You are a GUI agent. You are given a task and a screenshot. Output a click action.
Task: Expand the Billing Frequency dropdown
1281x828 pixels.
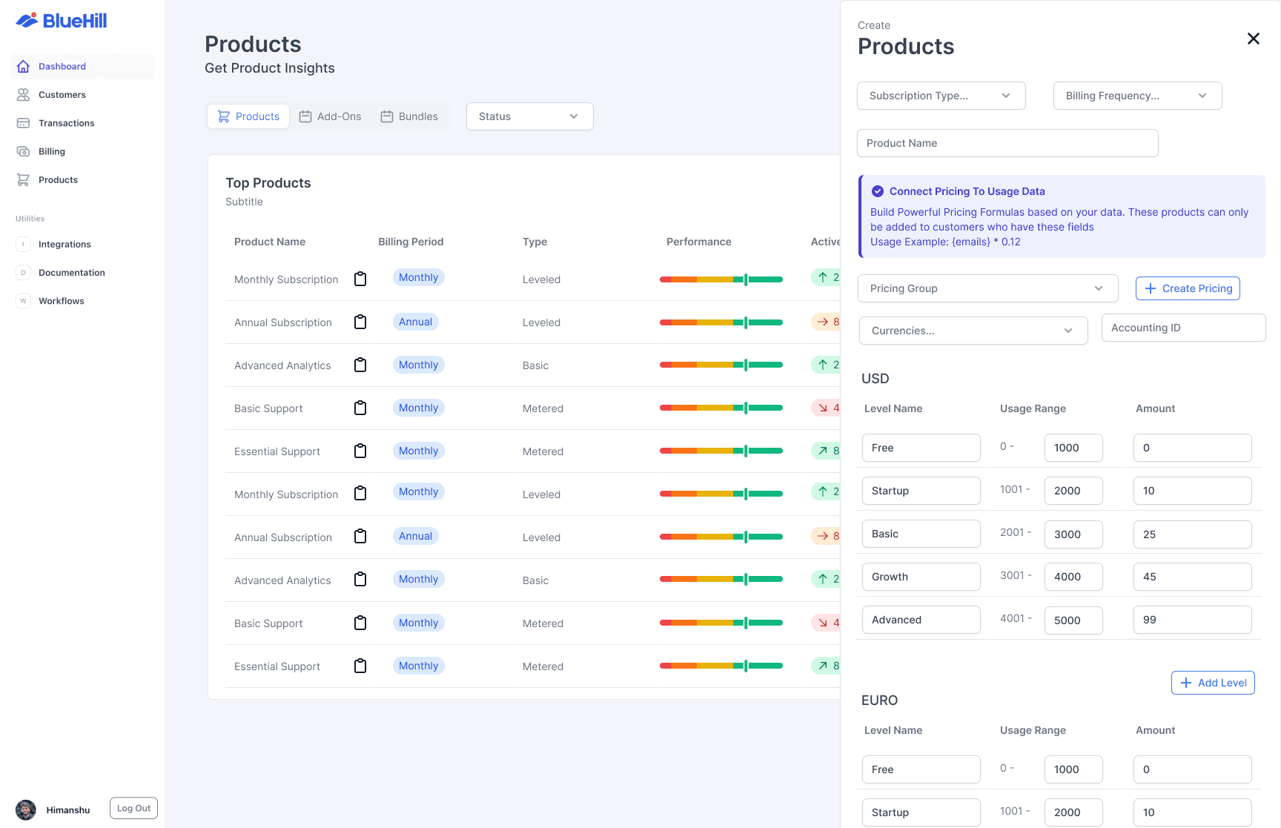1137,96
